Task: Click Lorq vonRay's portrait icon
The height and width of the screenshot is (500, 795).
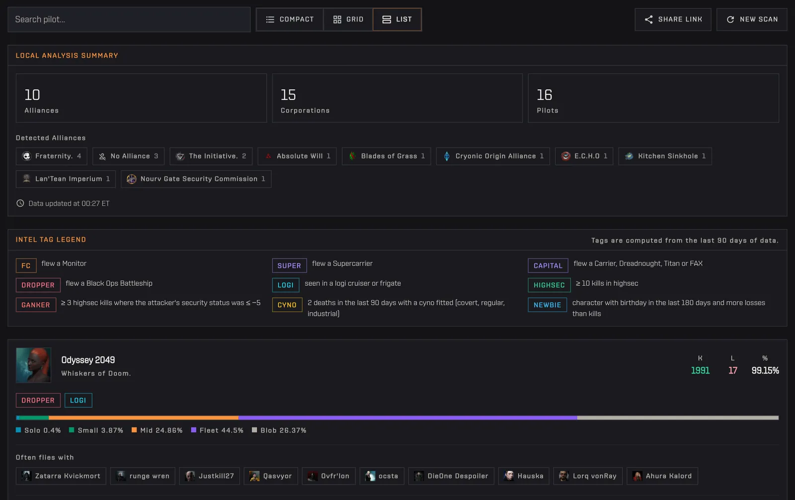Action: 564,476
